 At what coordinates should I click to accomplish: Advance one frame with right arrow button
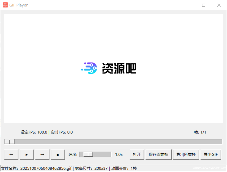(x=42, y=154)
